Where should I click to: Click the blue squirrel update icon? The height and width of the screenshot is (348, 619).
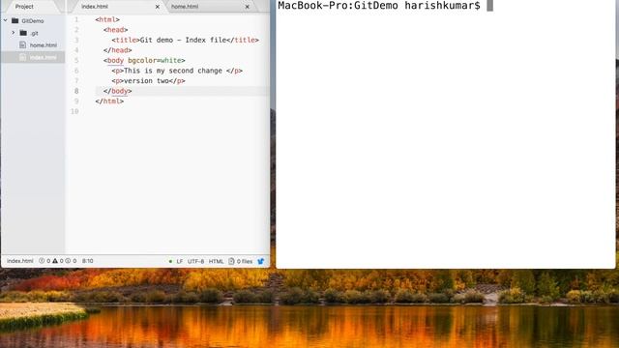click(x=261, y=261)
